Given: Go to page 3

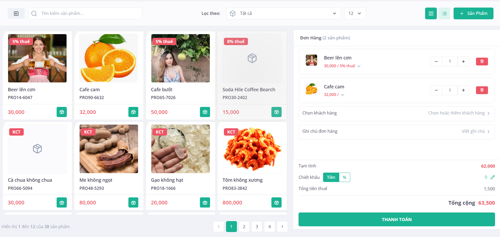Looking at the screenshot, I should (x=257, y=227).
